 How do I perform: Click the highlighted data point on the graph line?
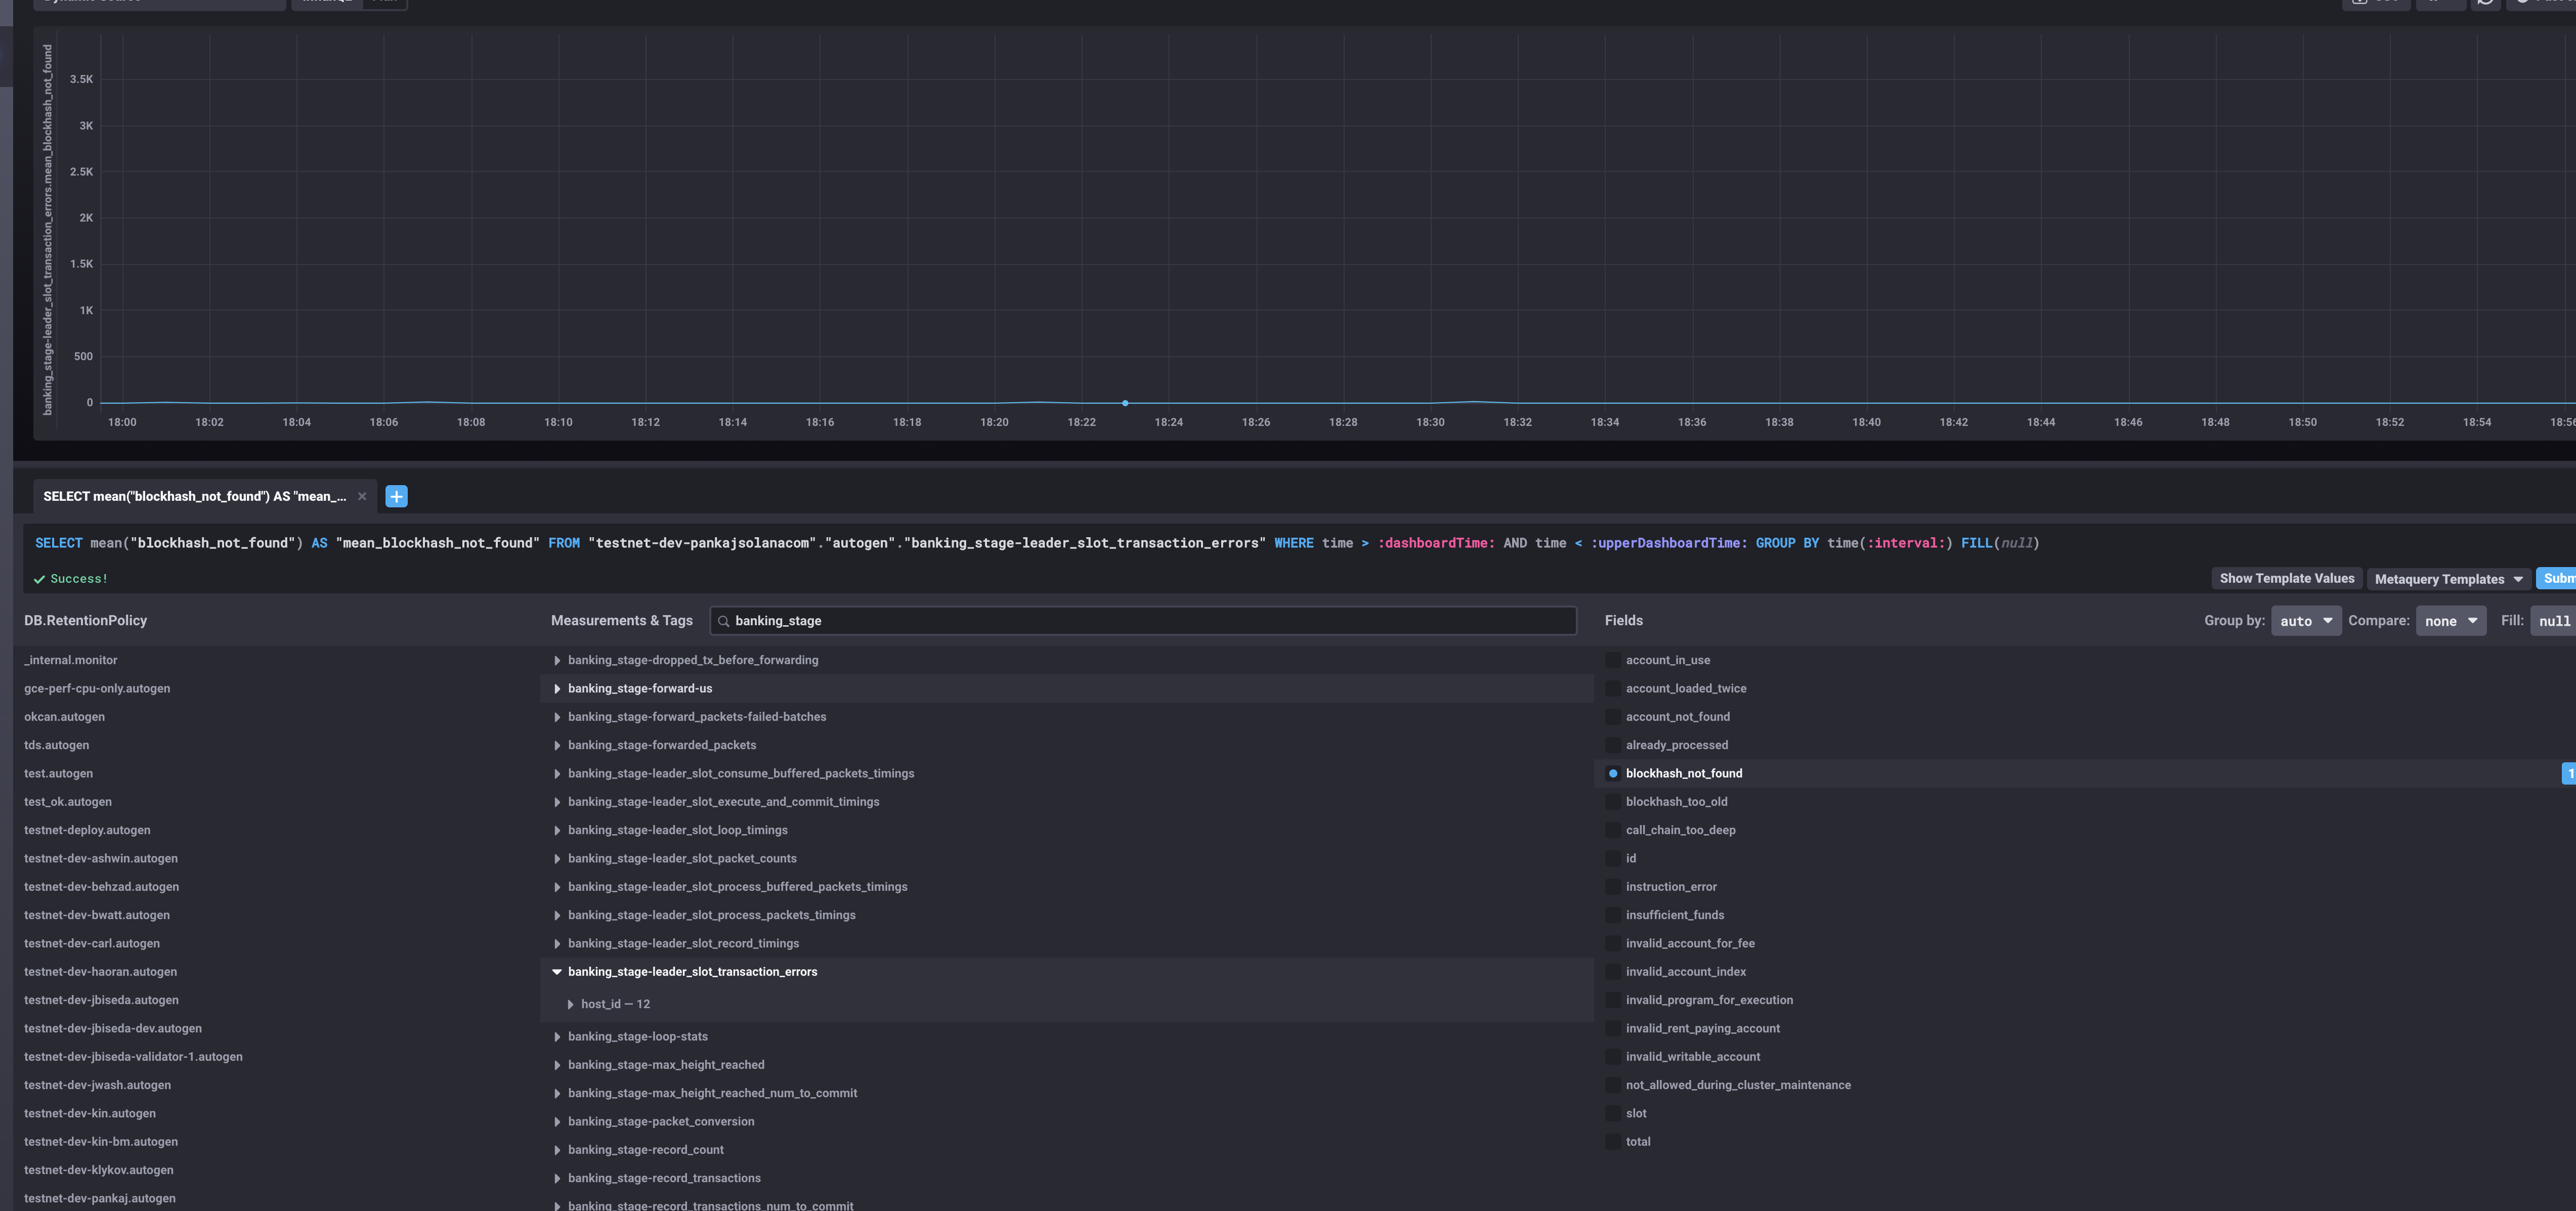click(1125, 403)
